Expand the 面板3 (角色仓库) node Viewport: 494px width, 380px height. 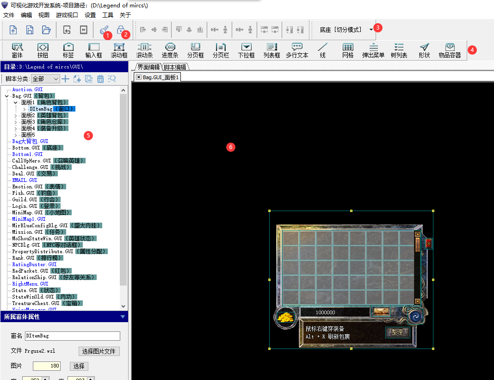15,122
